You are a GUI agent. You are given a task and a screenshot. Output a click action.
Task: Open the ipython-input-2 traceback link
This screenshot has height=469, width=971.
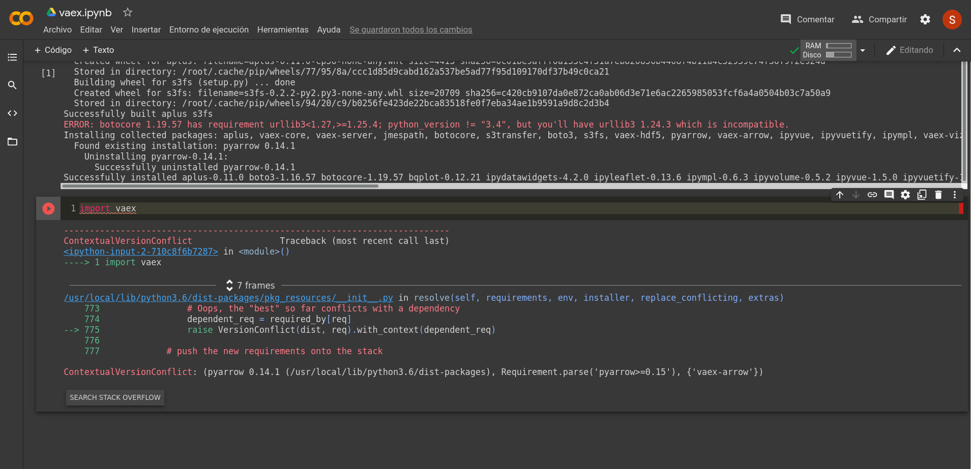click(x=141, y=252)
